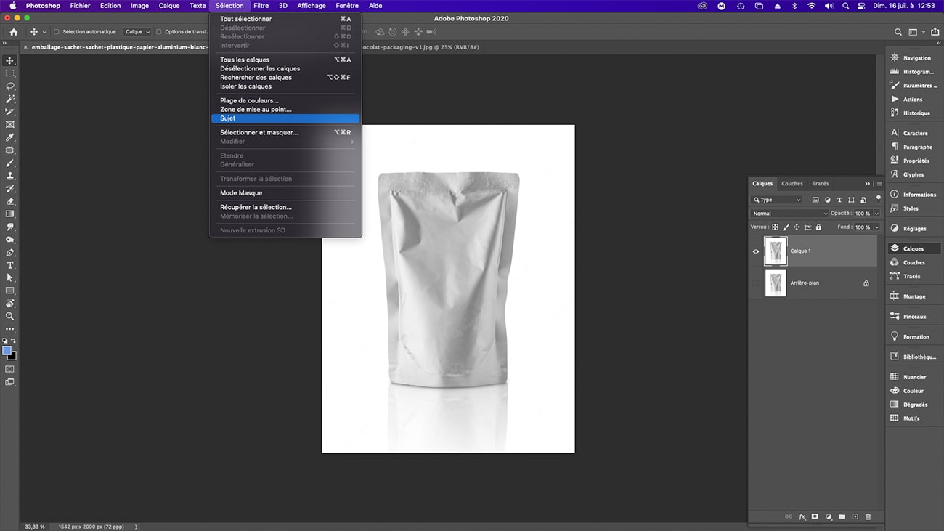Create a new layer
The height and width of the screenshot is (531, 944).
[x=854, y=516]
